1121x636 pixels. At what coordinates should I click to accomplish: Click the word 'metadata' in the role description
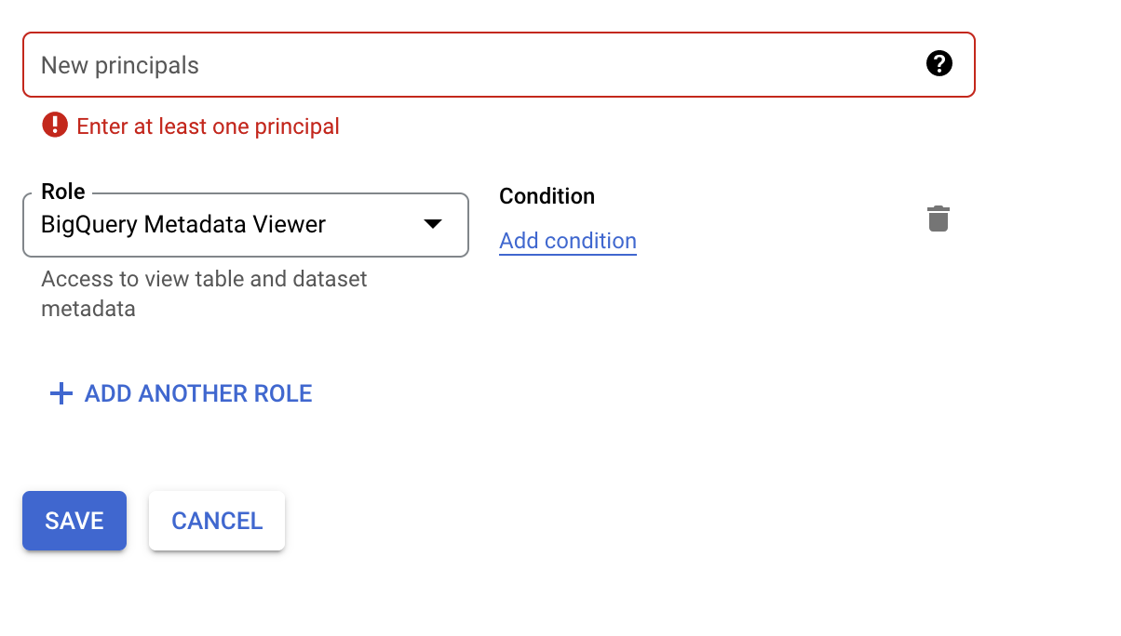(88, 309)
